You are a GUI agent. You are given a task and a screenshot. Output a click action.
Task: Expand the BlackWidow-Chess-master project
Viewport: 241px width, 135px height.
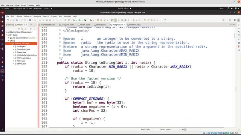click(x=6, y=32)
